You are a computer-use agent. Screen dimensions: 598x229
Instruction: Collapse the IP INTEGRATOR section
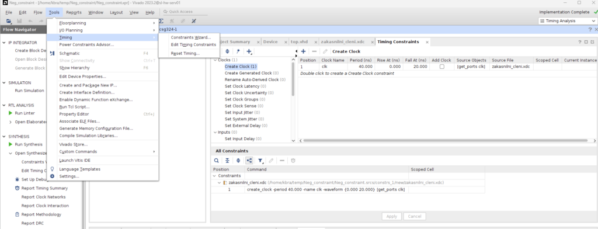click(4, 43)
